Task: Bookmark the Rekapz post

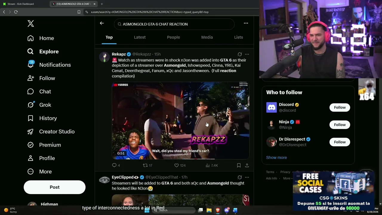Action: click(239, 165)
